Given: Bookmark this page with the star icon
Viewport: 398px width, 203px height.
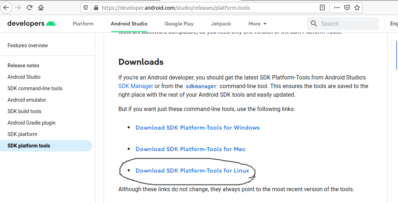Looking at the screenshot, I should point(357,8).
